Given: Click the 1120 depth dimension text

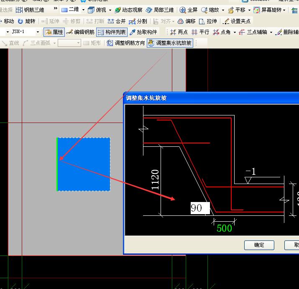Looking at the screenshot, I should coord(155,179).
